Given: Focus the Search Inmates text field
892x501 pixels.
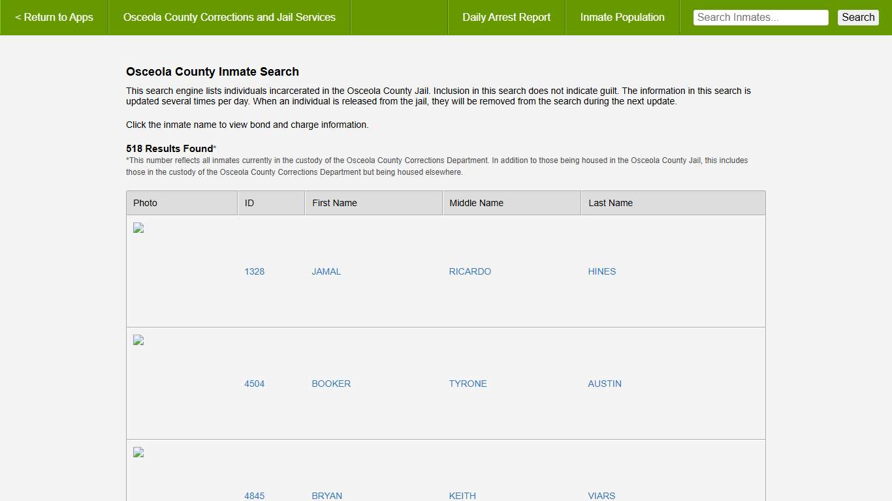Looking at the screenshot, I should coord(760,18).
